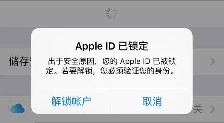Viewport: 224px width, 123px height.
Task: Tap the right arrow on the iCloud row
Action: click(x=213, y=109)
